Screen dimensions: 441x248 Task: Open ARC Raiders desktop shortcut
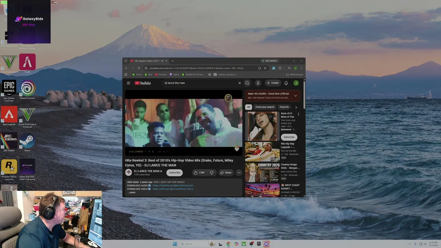pos(9,142)
